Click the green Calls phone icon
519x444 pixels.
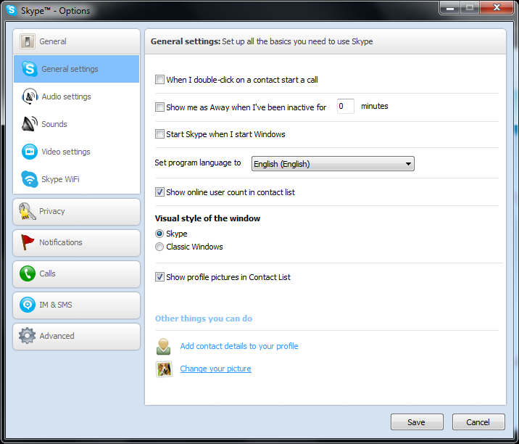tap(28, 274)
